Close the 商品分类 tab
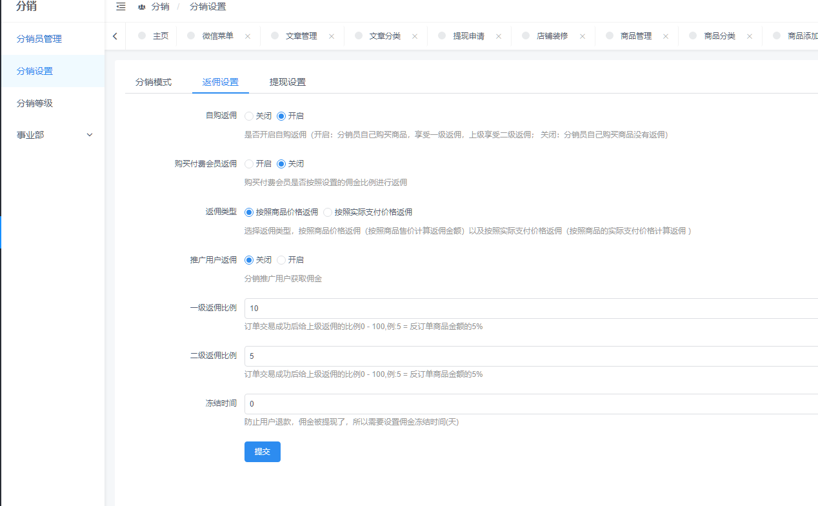Image resolution: width=818 pixels, height=506 pixels. (750, 36)
